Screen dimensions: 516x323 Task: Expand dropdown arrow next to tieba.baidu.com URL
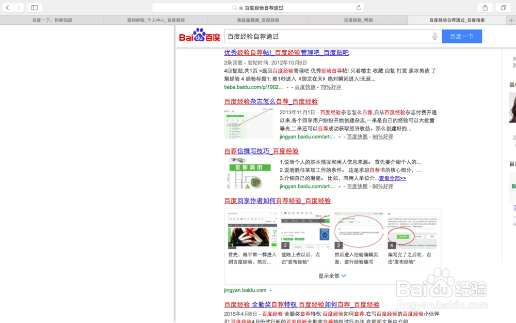click(x=287, y=87)
